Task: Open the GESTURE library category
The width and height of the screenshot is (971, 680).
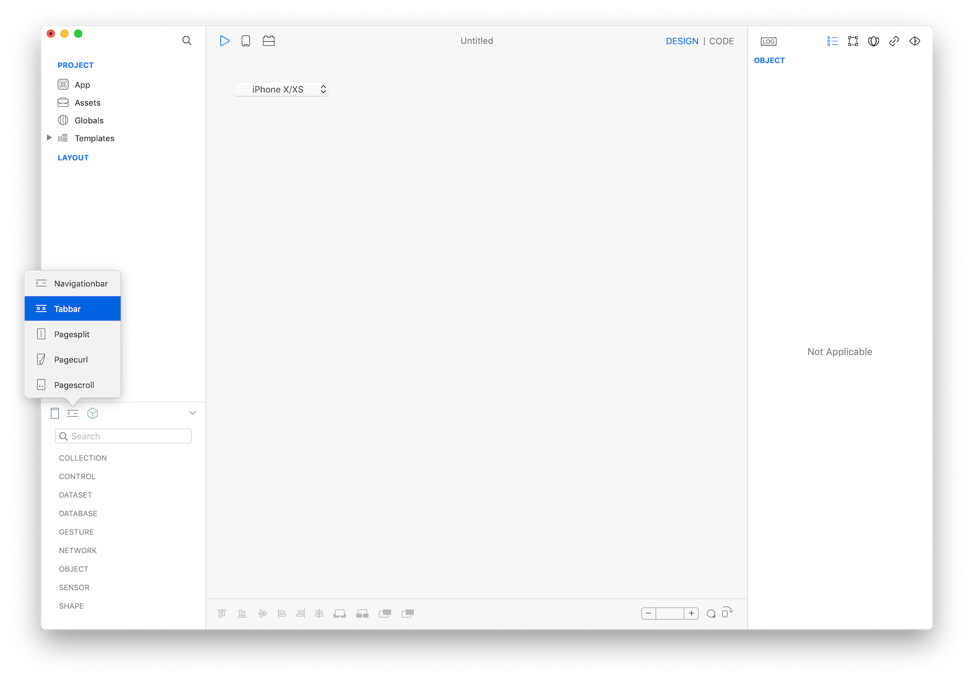Action: point(76,532)
